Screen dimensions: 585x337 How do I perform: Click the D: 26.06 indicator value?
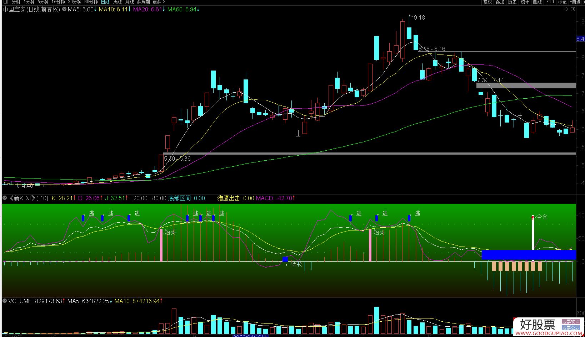click(90, 198)
